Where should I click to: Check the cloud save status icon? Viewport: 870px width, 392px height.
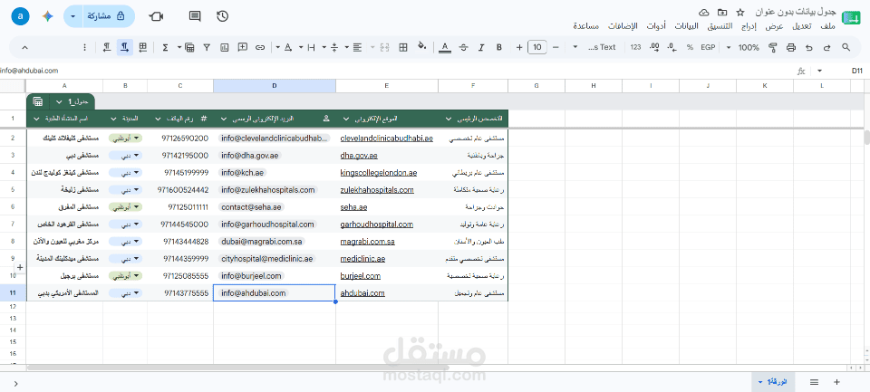coord(703,12)
